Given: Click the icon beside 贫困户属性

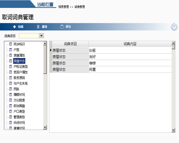Looking at the screenshot, I should pyautogui.click(x=11, y=72).
